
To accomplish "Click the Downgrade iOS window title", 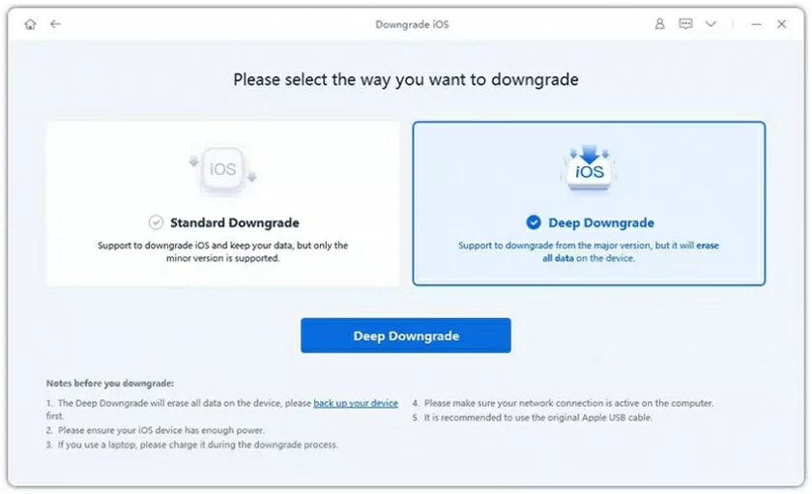I will (x=412, y=24).
